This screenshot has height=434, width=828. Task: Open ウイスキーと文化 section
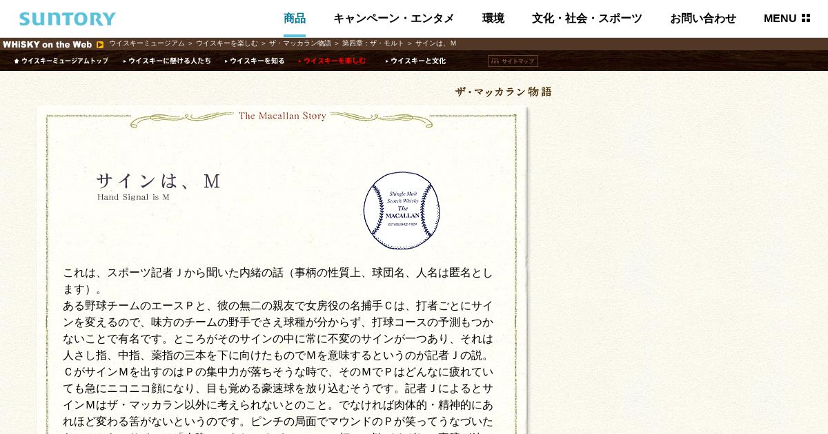[415, 61]
